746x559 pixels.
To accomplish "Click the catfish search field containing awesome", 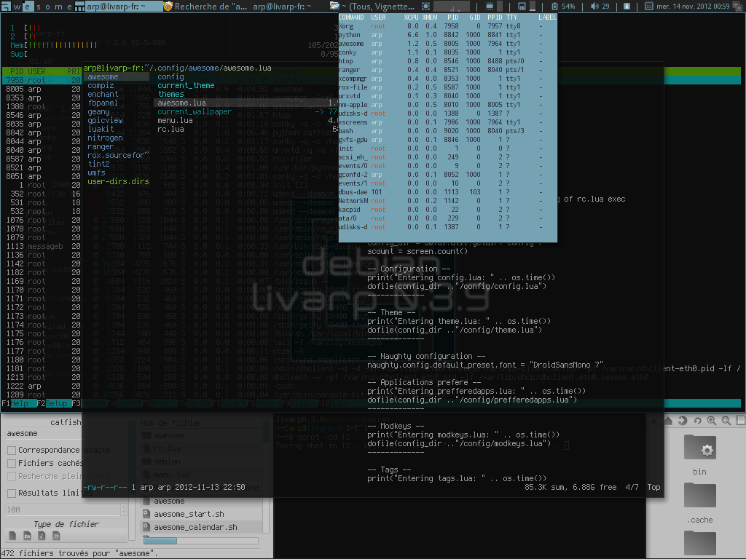I will pyautogui.click(x=66, y=434).
